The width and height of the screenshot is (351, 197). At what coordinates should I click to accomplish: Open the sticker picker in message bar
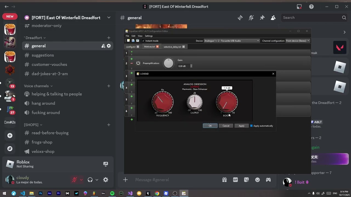[x=246, y=180]
